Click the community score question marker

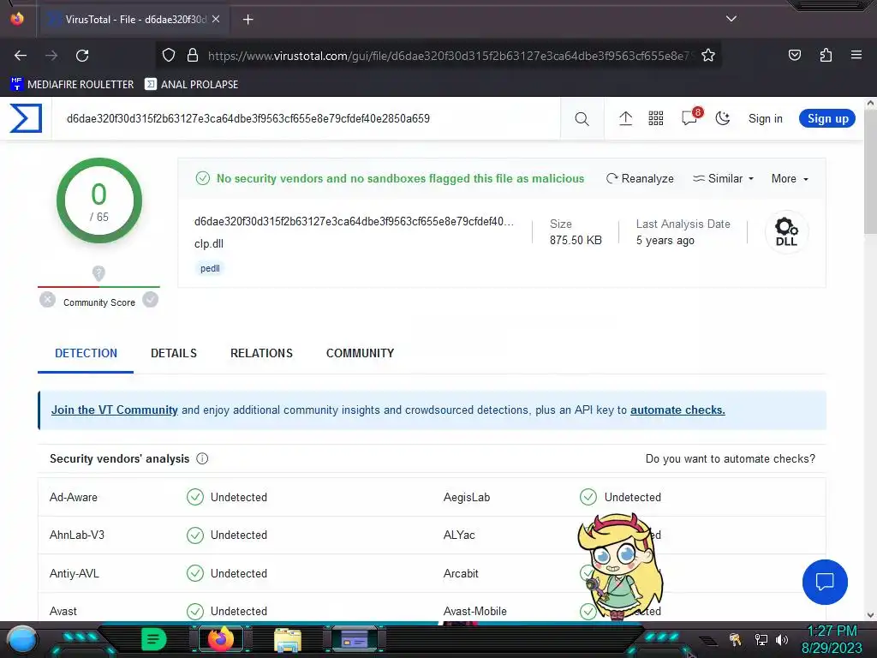98,273
